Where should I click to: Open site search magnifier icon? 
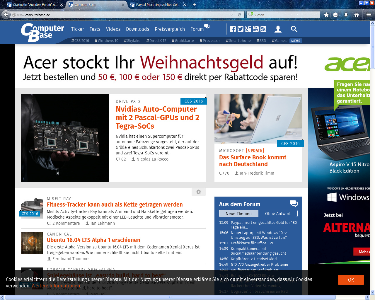(x=294, y=29)
